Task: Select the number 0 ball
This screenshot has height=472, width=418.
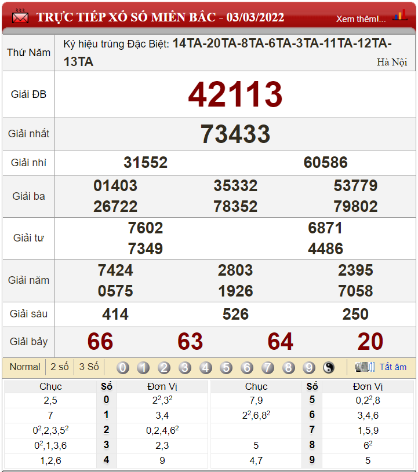Action: (123, 367)
